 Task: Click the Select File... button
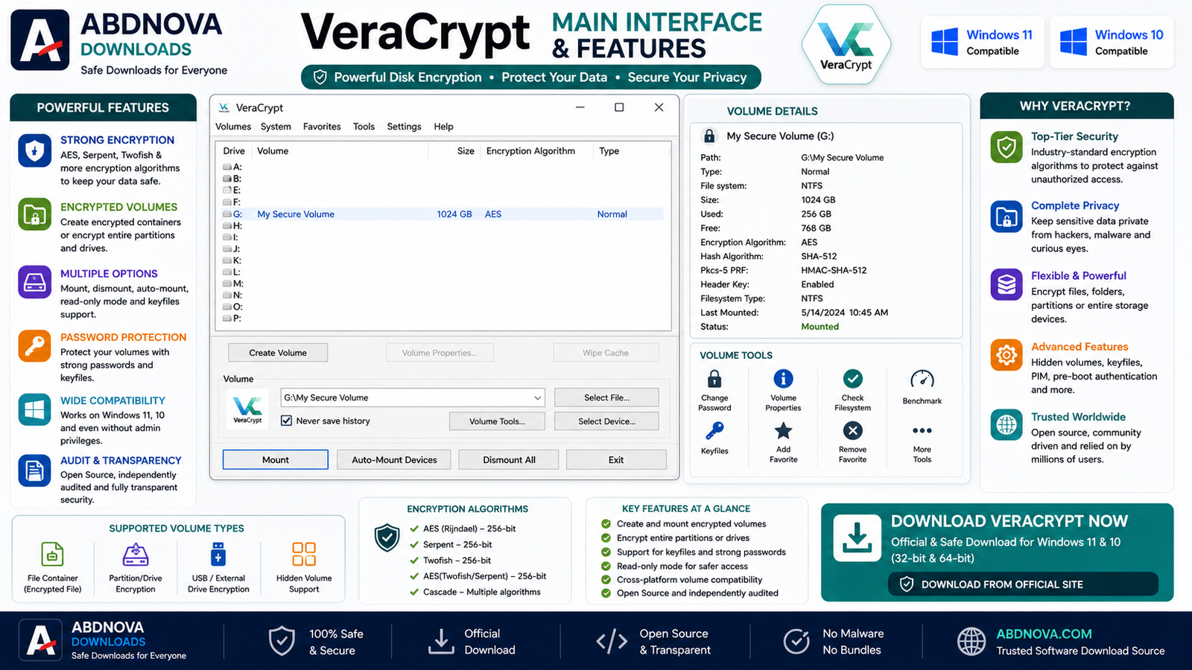(606, 398)
